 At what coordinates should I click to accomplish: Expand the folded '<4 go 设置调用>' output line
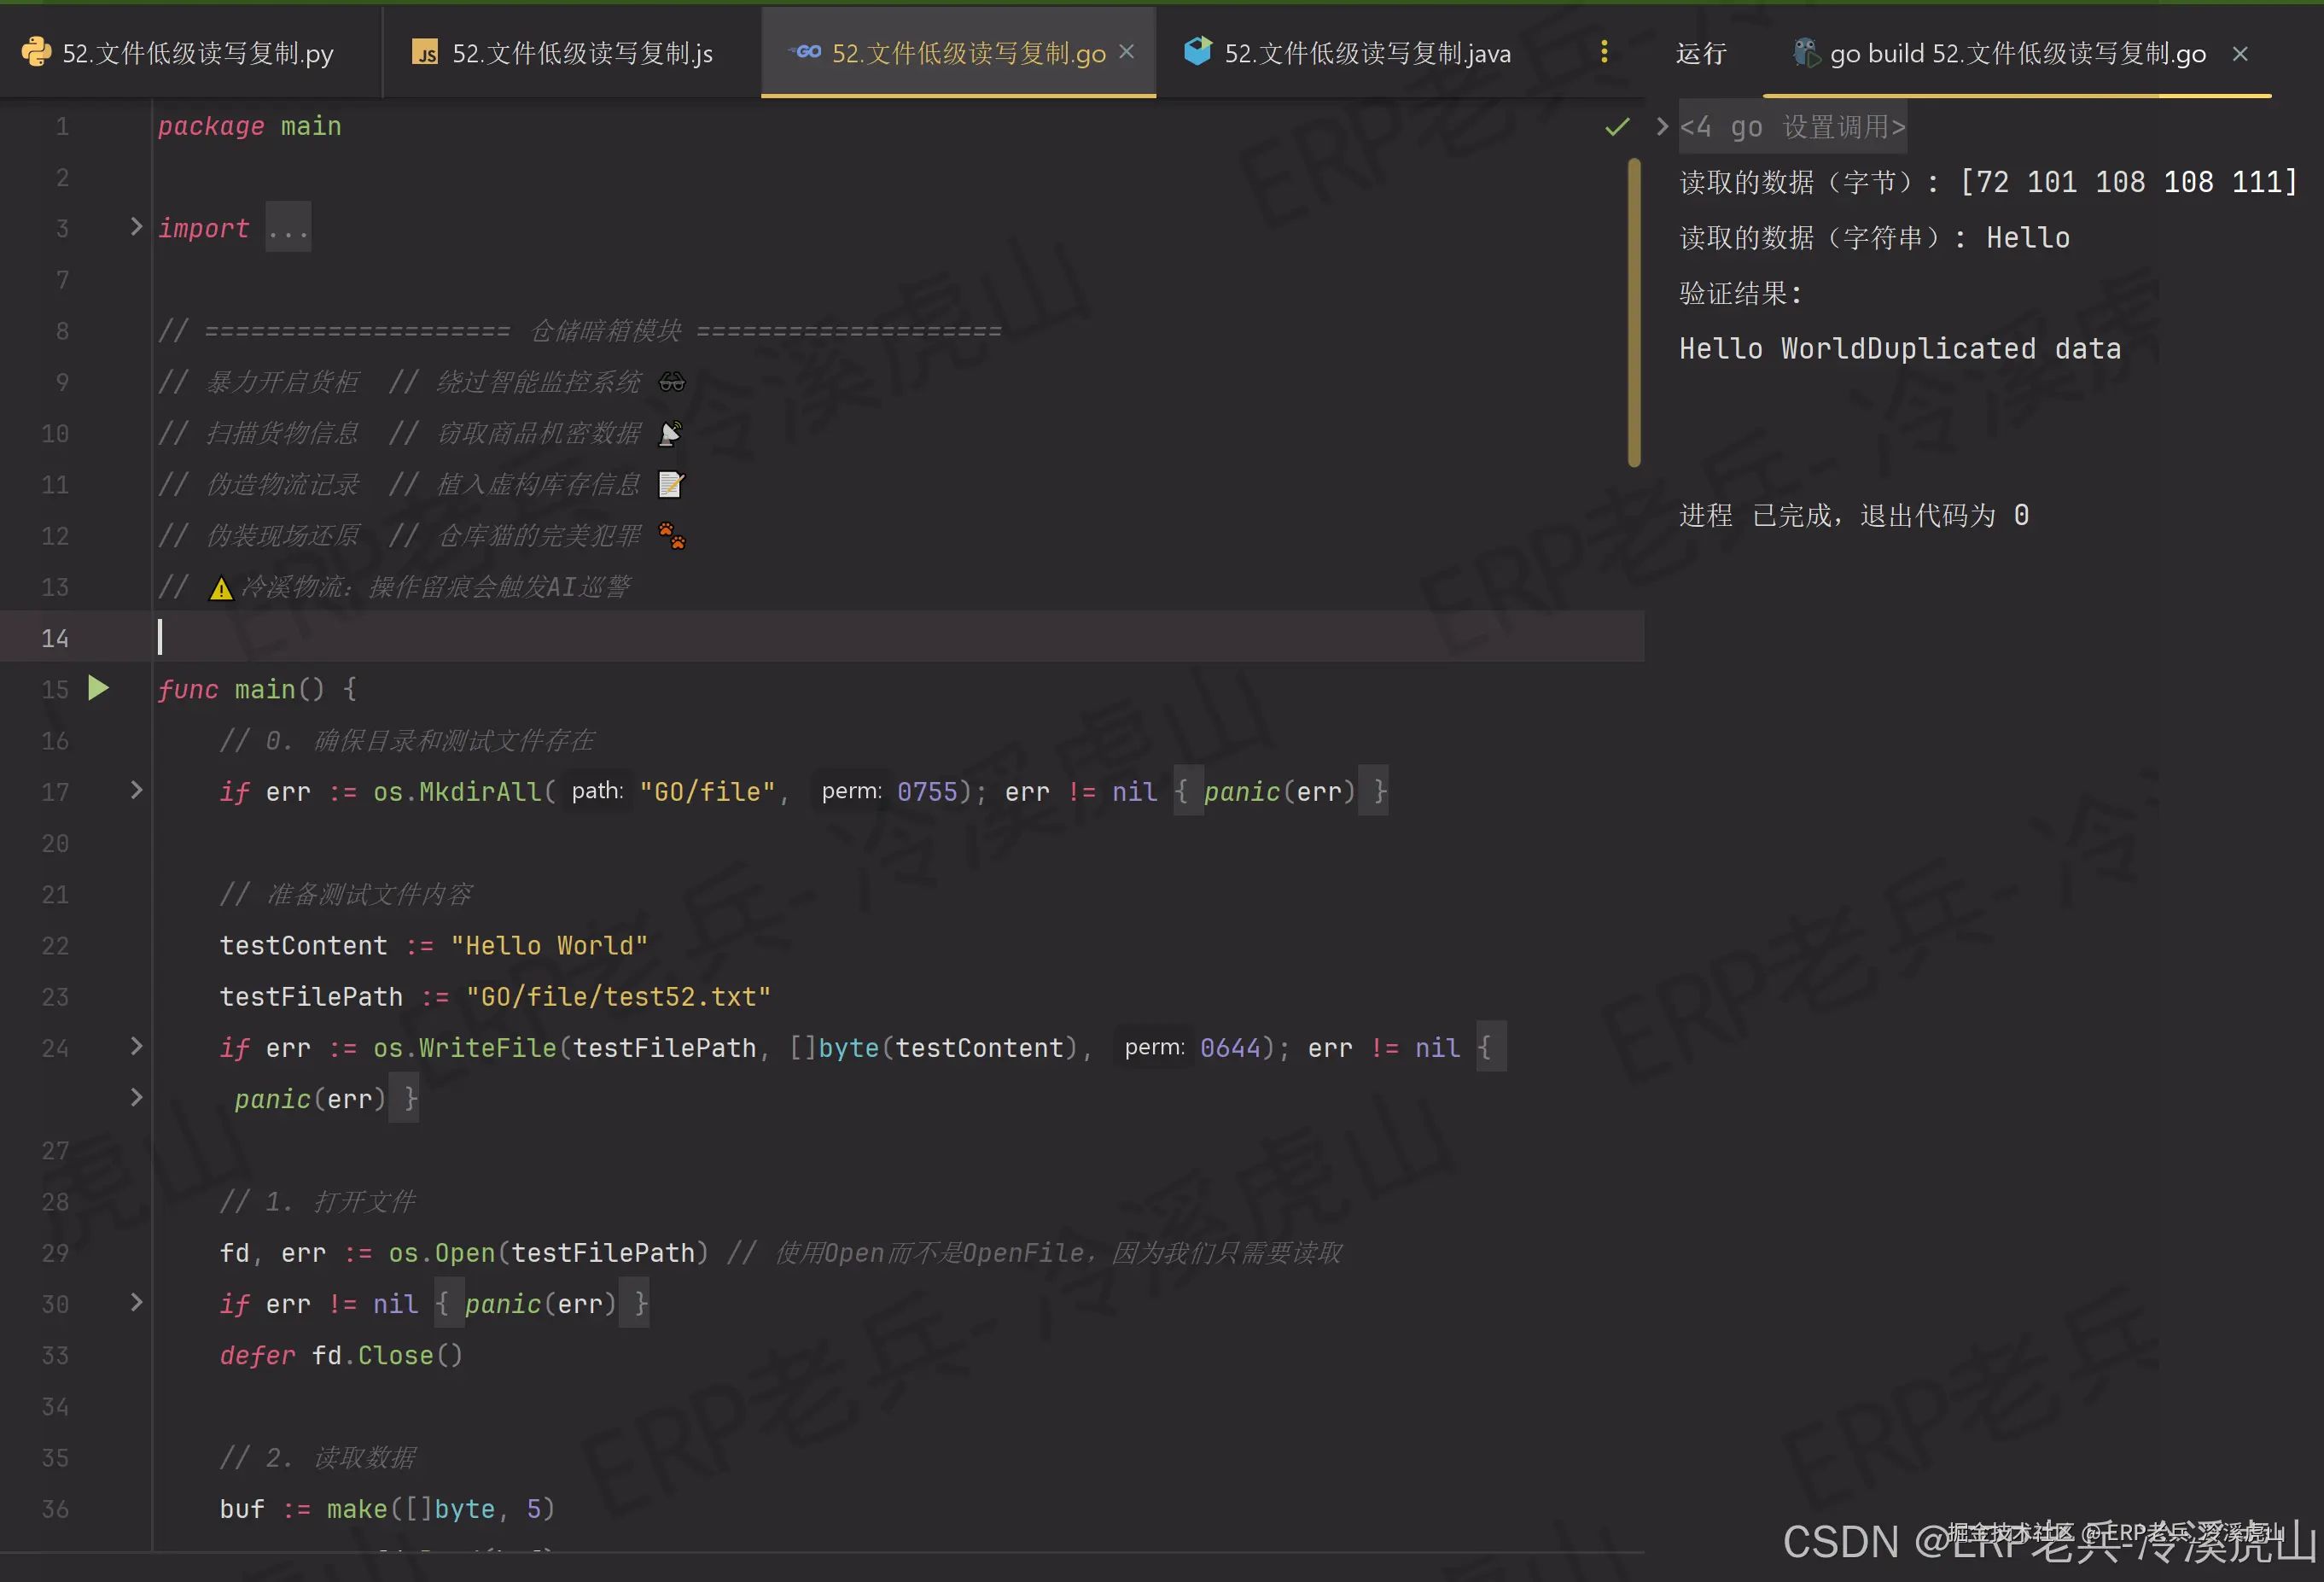coord(1662,126)
